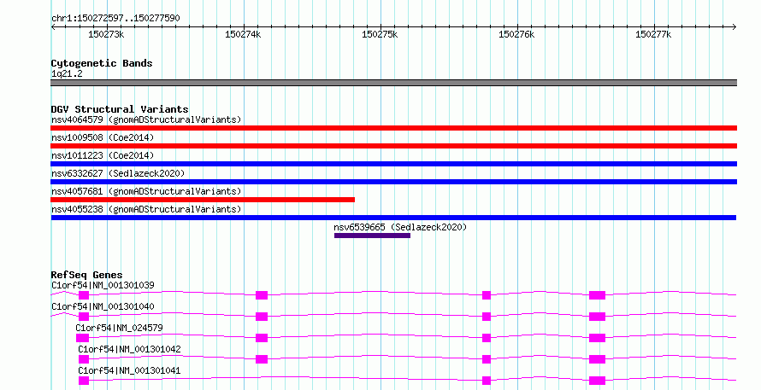Click third exon of NM_024579 transcript
Screen dimensions: 761x390
click(x=487, y=338)
